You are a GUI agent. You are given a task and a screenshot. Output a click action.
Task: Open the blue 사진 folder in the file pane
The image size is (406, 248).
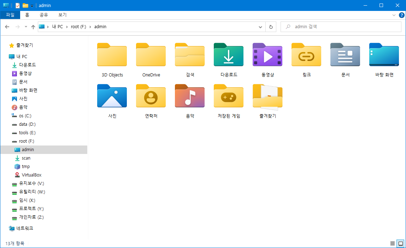[x=112, y=96]
